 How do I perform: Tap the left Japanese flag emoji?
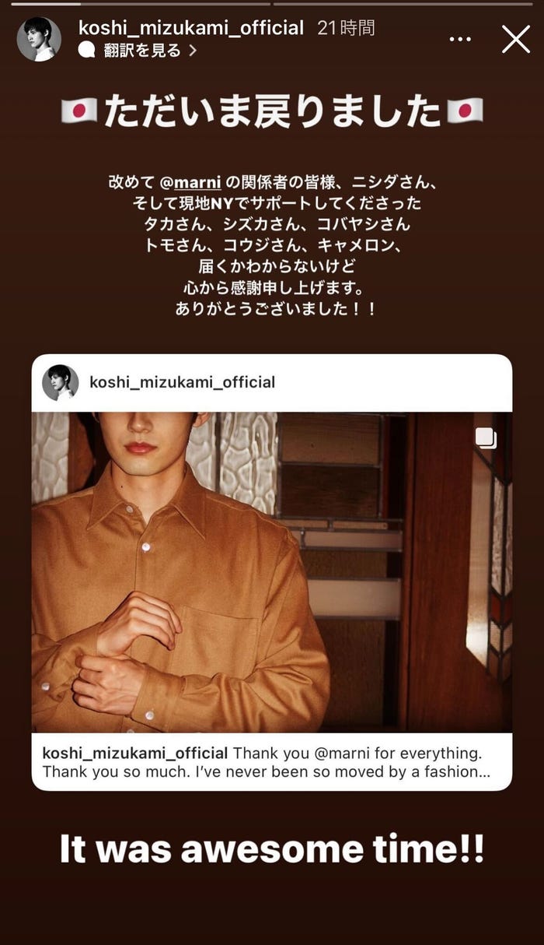(80, 111)
